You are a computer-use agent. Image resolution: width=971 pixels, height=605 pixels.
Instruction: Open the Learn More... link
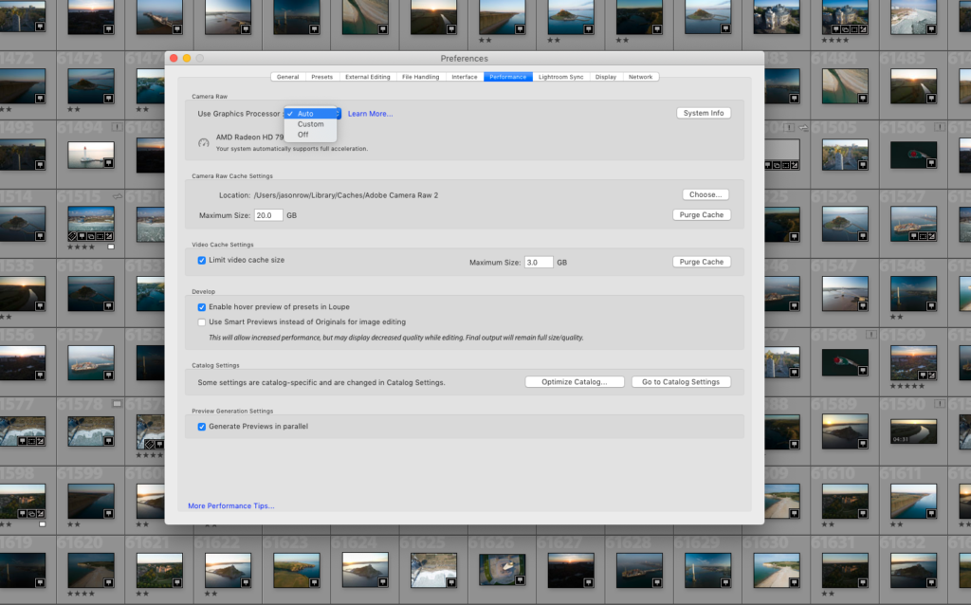tap(371, 114)
